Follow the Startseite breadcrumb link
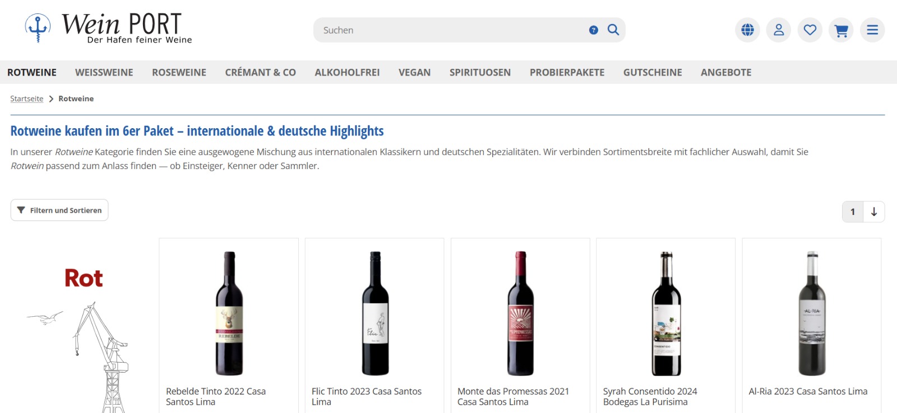 [27, 98]
